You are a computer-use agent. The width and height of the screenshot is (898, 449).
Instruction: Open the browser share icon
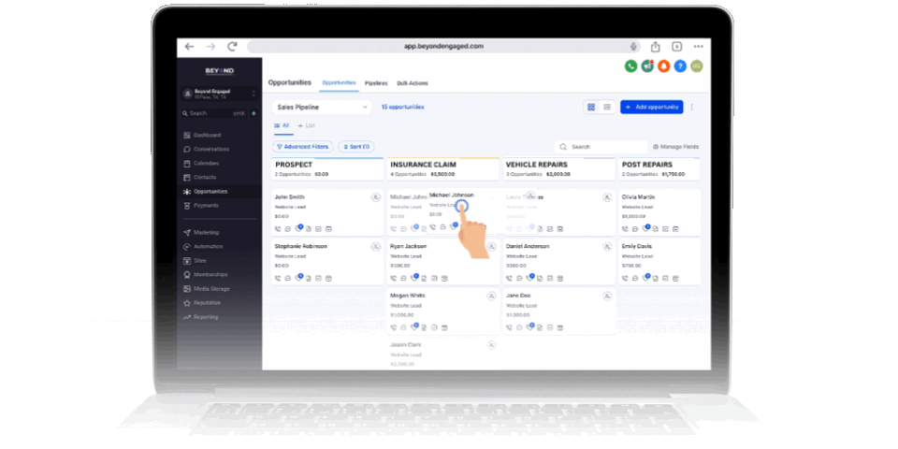(x=655, y=47)
